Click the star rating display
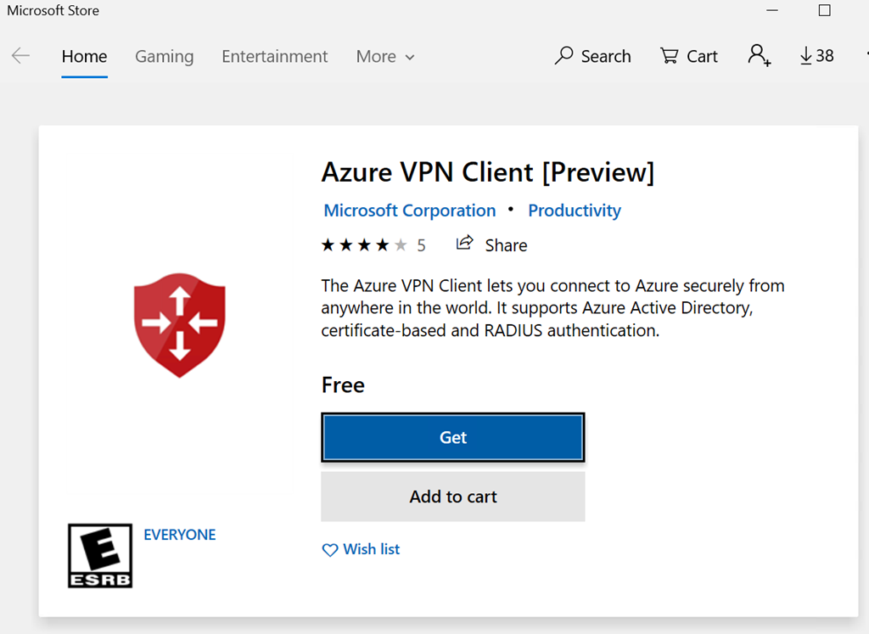This screenshot has height=634, width=869. point(364,245)
